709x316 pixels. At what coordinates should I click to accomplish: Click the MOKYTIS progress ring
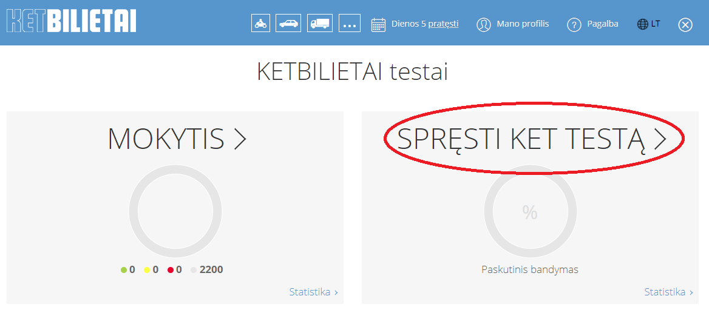(x=175, y=212)
